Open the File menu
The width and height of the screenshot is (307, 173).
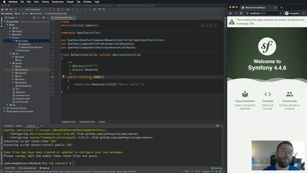click(x=22, y=2)
